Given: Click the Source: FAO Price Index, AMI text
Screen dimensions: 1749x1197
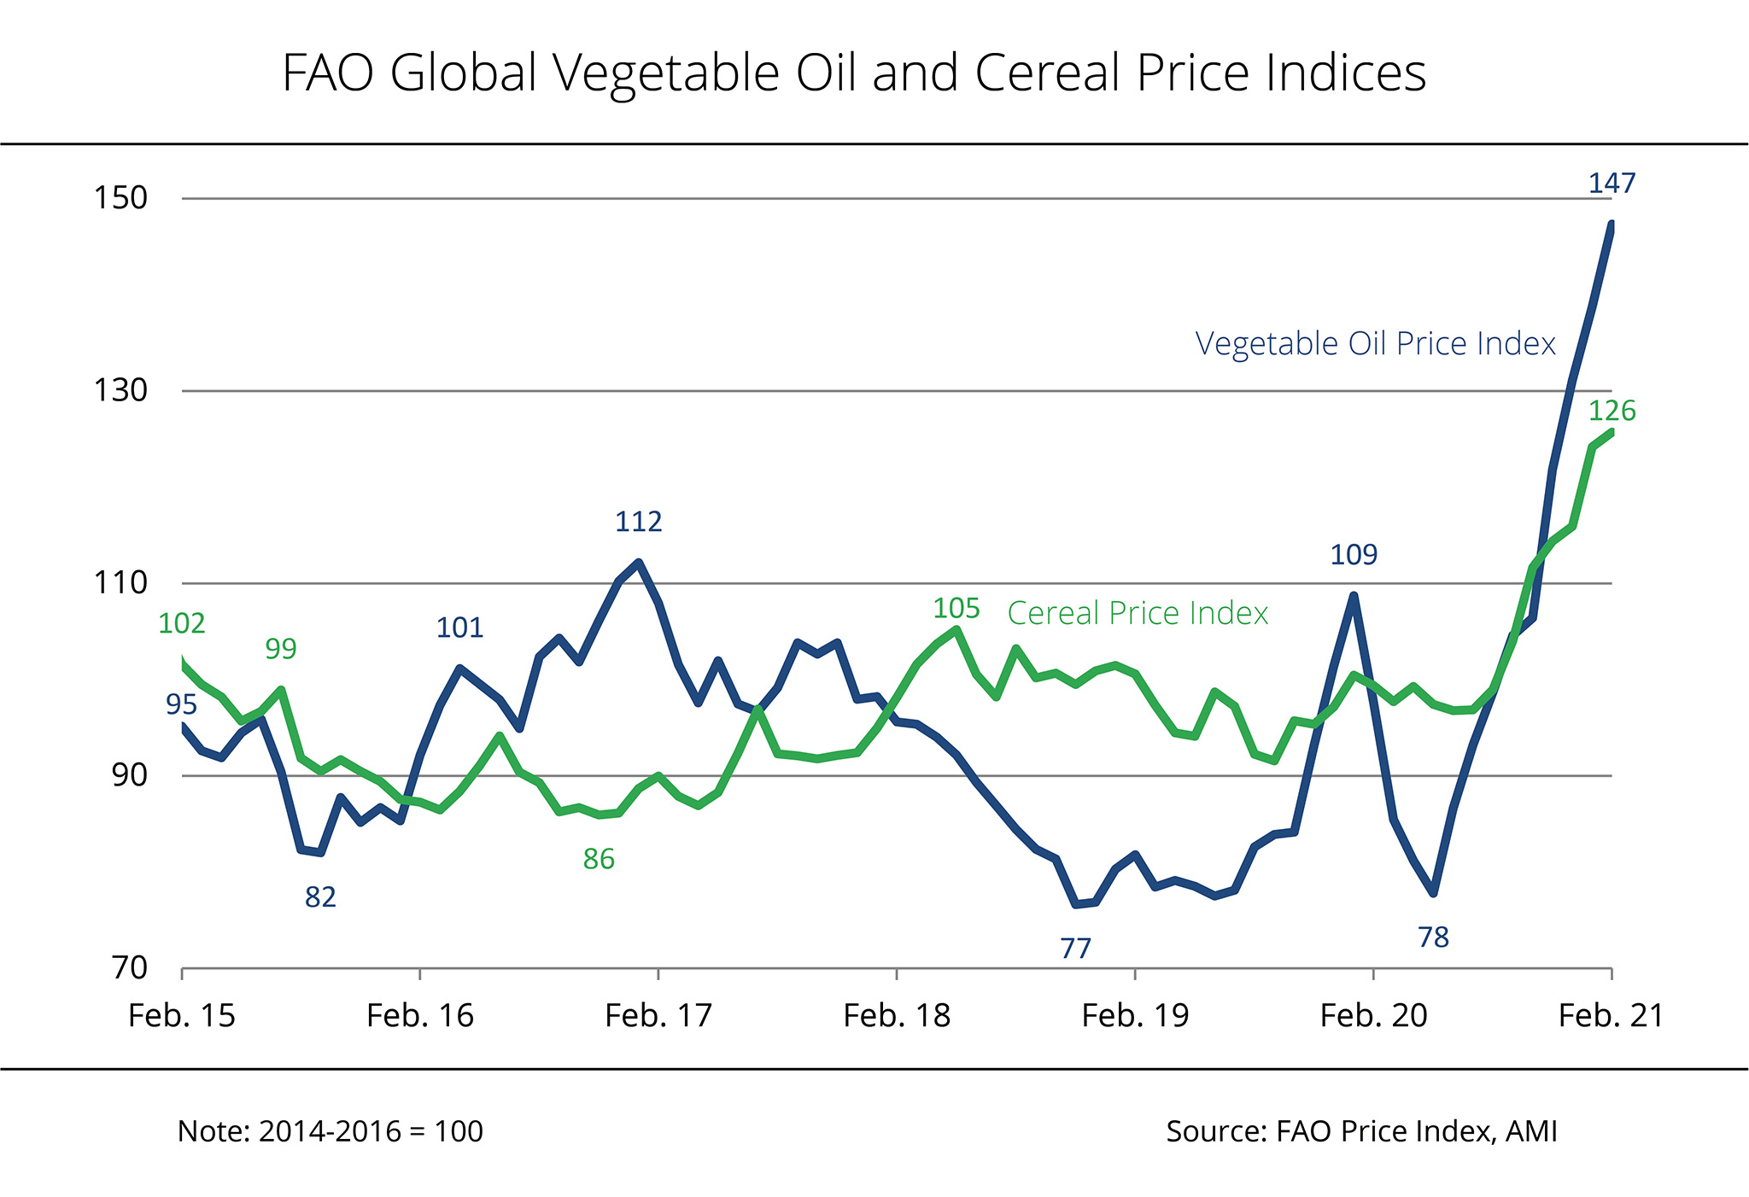Looking at the screenshot, I should tap(1361, 1131).
